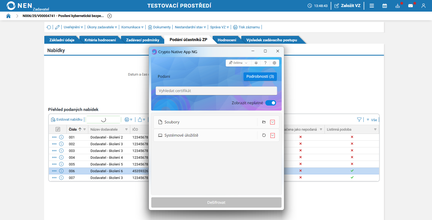Click the 'Dodavatel - školení 2' cell

tap(107, 137)
